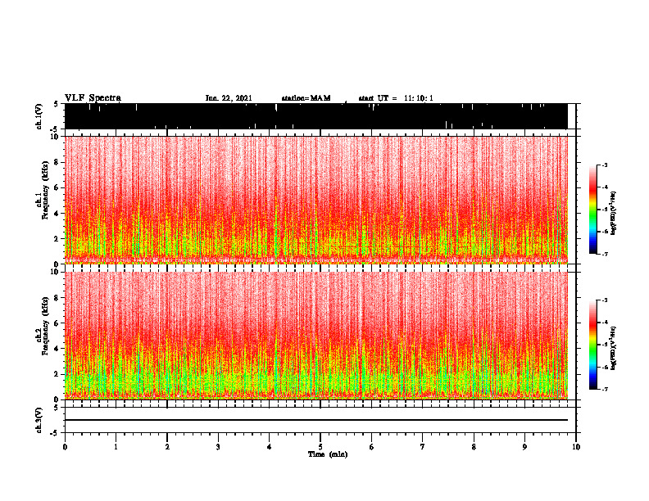
Task: Click the time axis end label "10"
Action: coord(576,447)
